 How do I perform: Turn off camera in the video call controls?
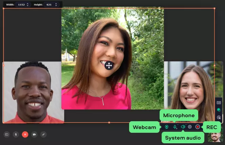(34, 134)
